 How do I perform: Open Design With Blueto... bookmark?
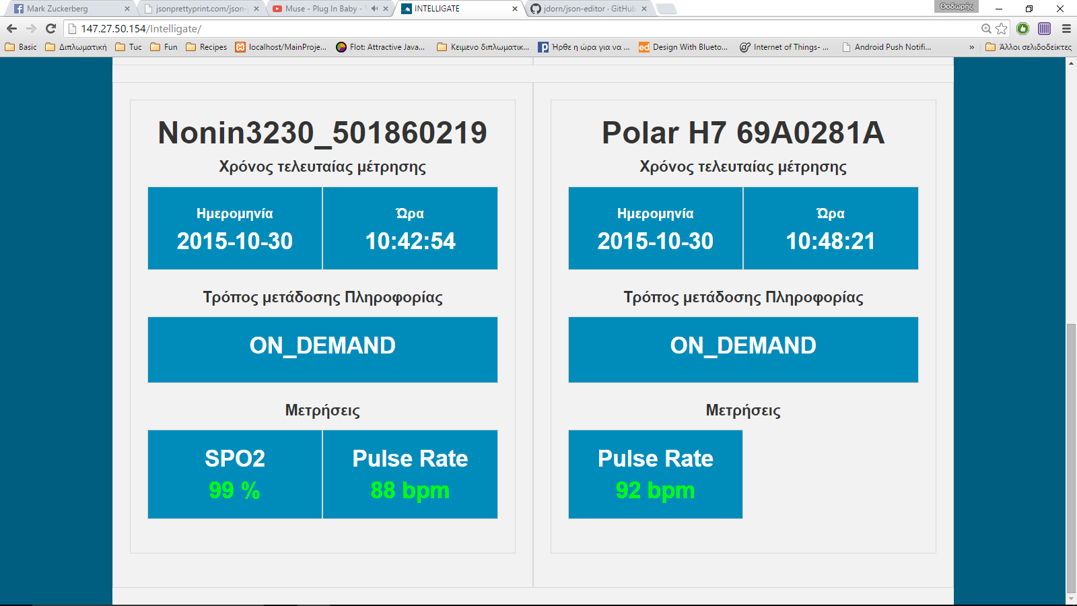click(x=683, y=47)
